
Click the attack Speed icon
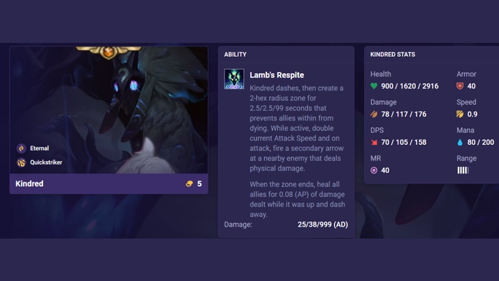pyautogui.click(x=460, y=114)
